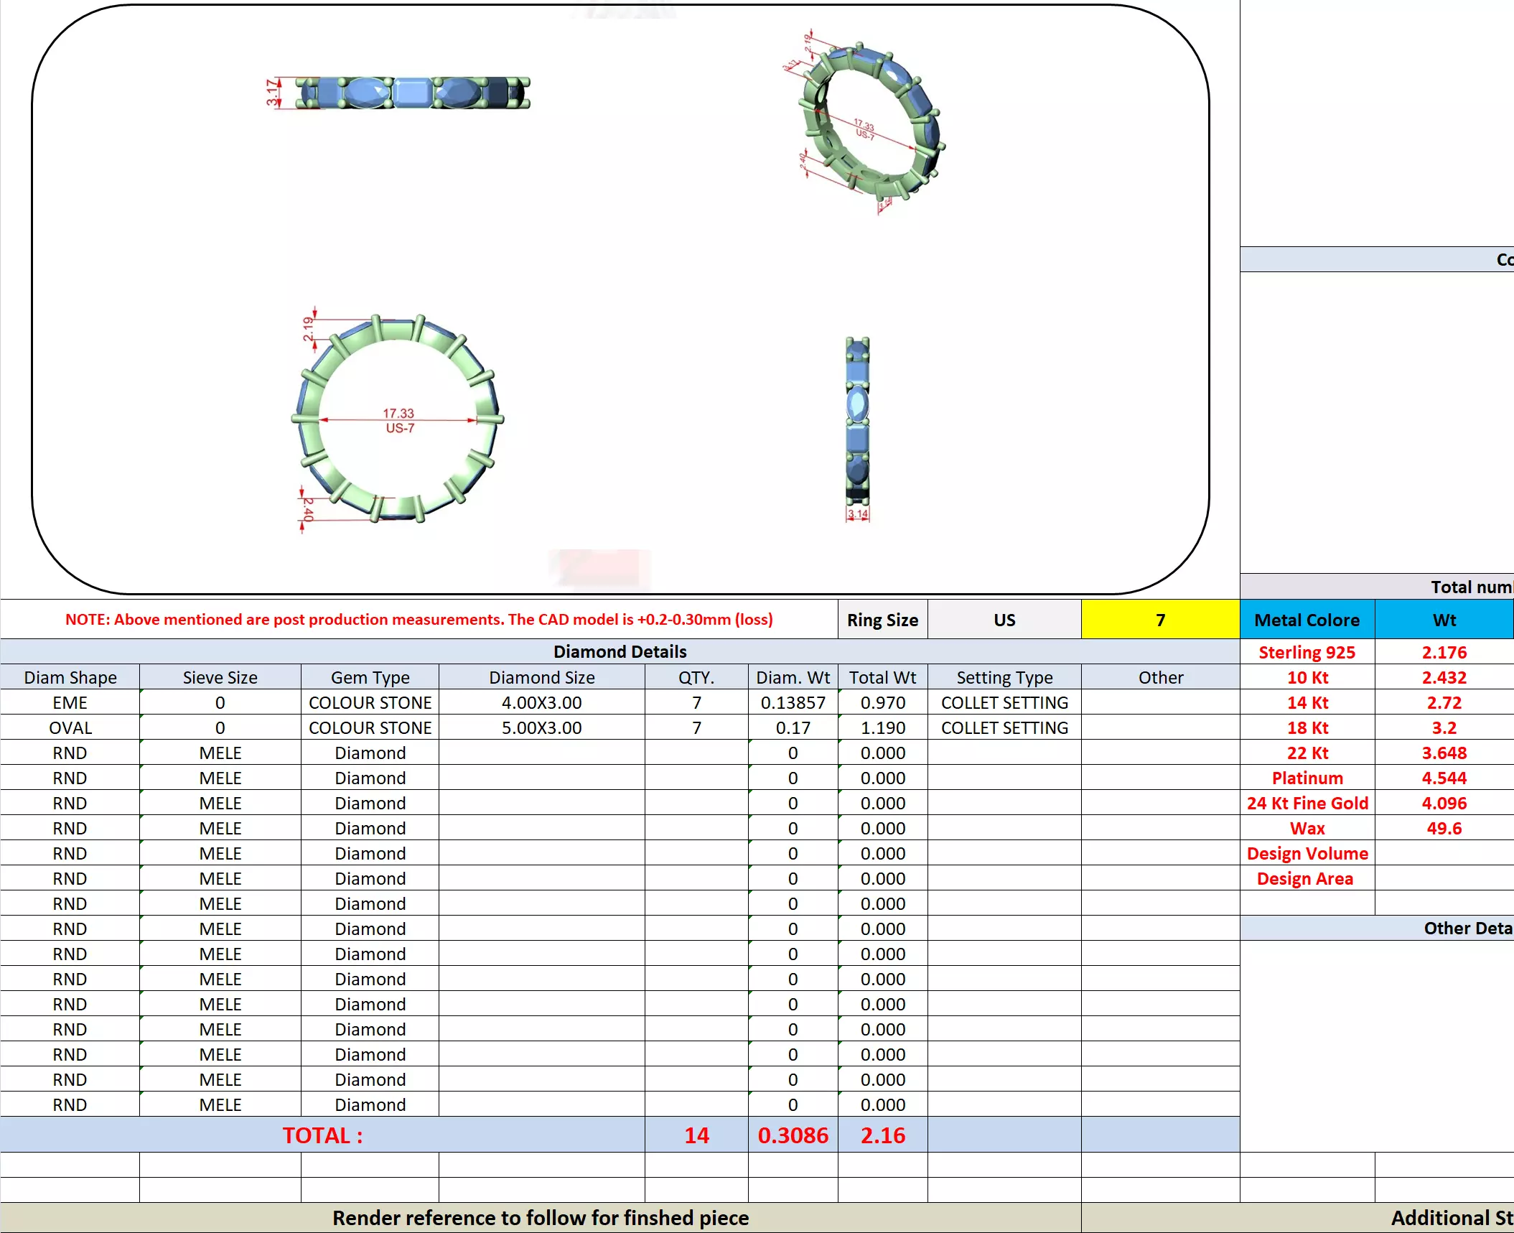
Task: Click the Render reference to follow header
Action: 540,1218
